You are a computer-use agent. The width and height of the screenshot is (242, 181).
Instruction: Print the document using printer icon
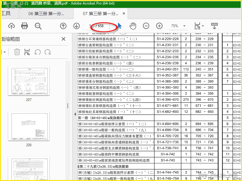25,26
